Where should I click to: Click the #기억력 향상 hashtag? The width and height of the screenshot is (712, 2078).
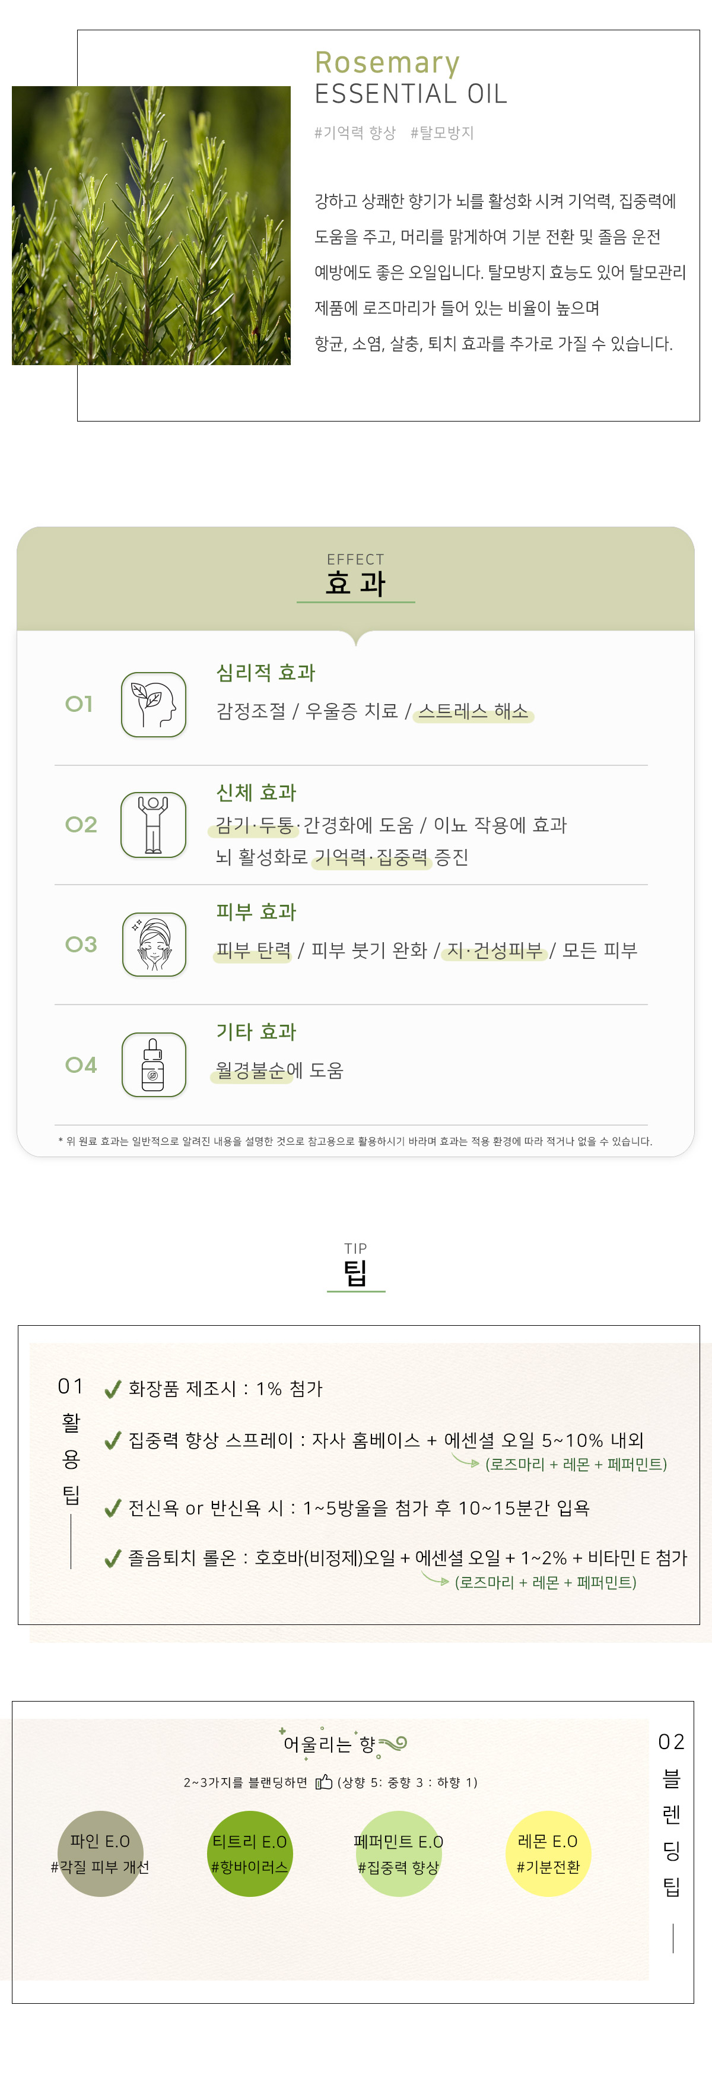pyautogui.click(x=355, y=133)
